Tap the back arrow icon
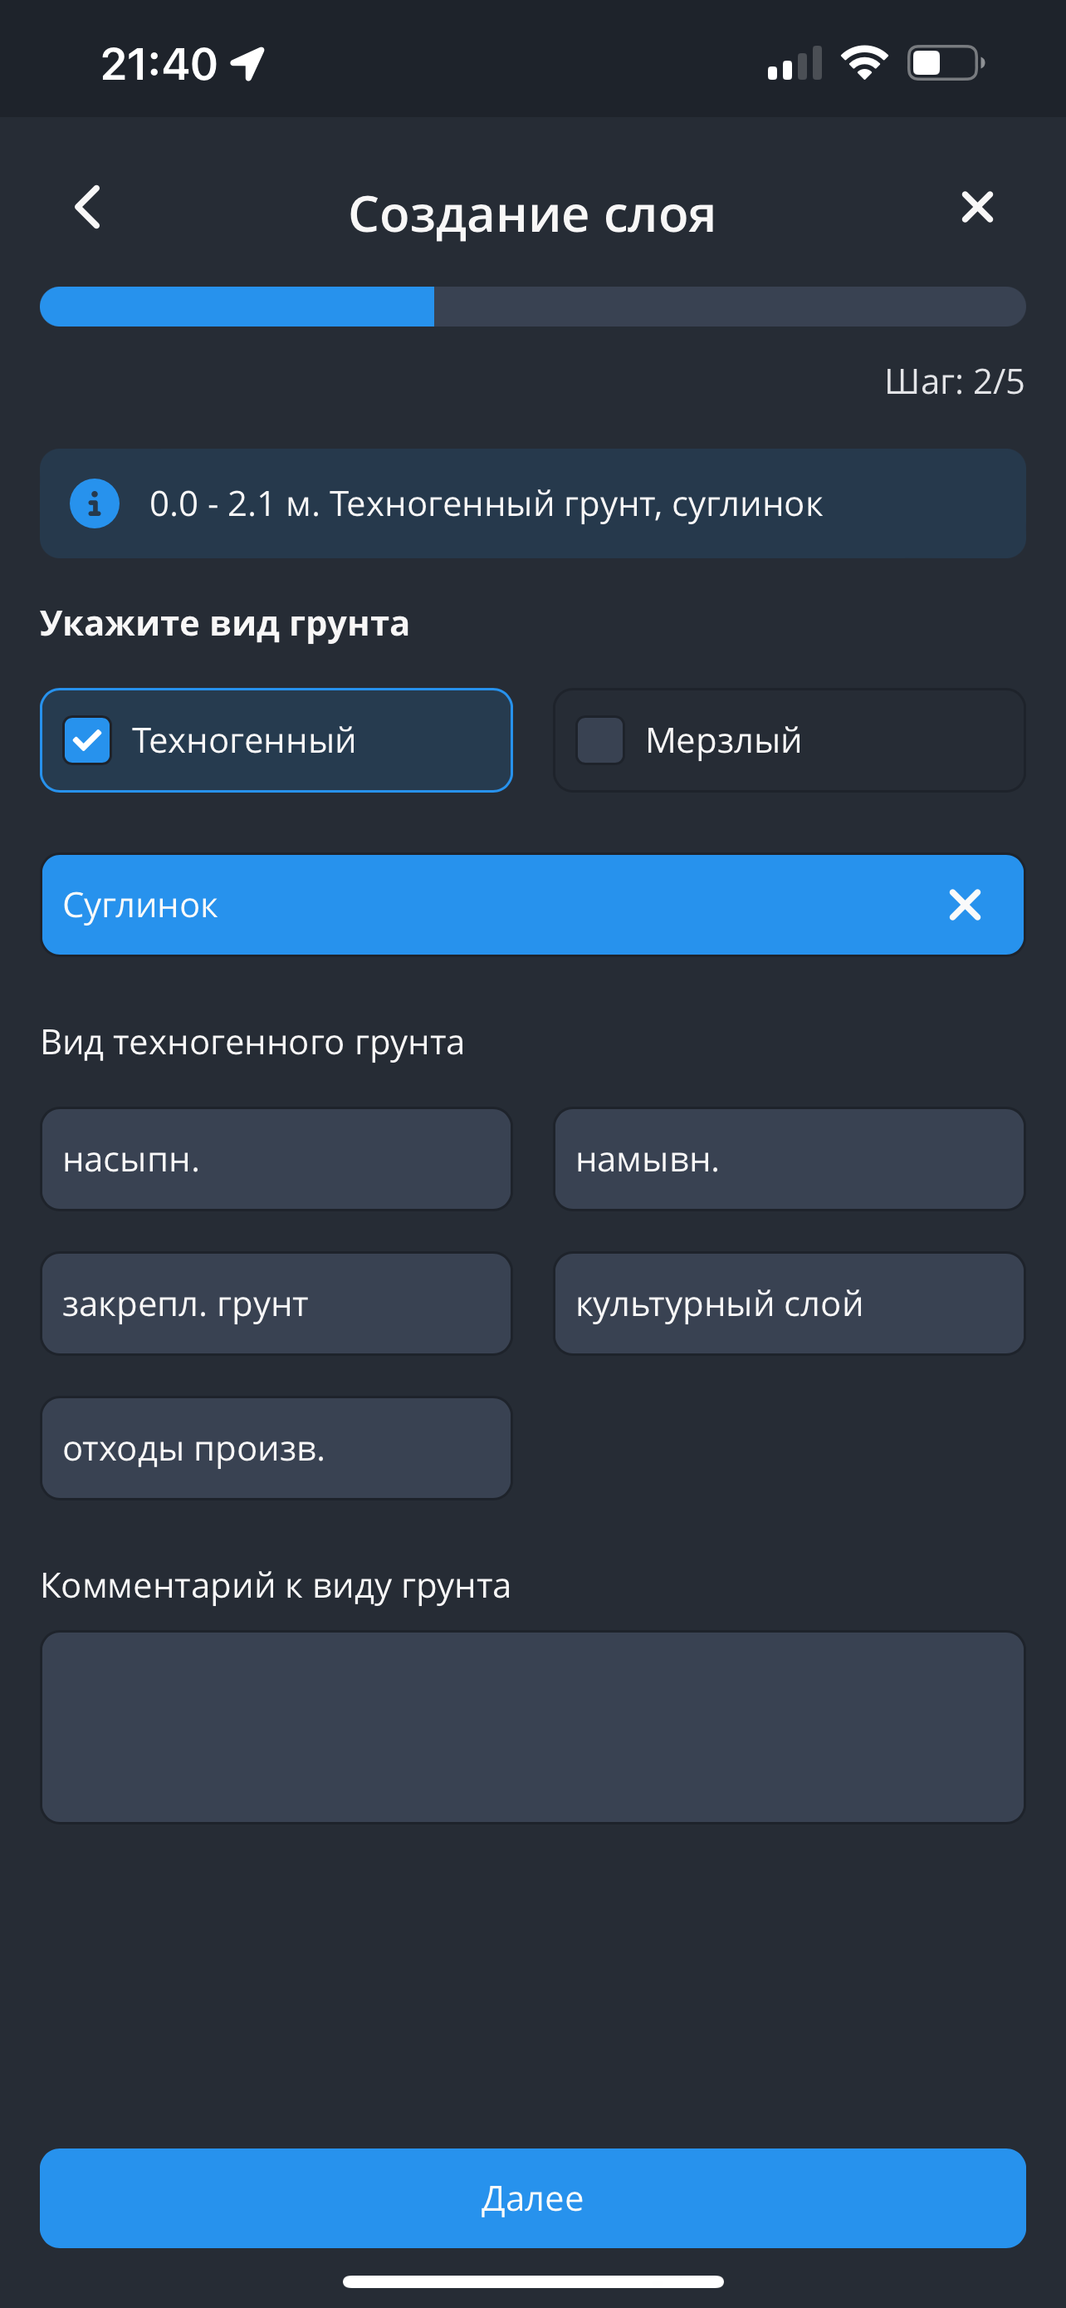The image size is (1066, 2308). (88, 208)
